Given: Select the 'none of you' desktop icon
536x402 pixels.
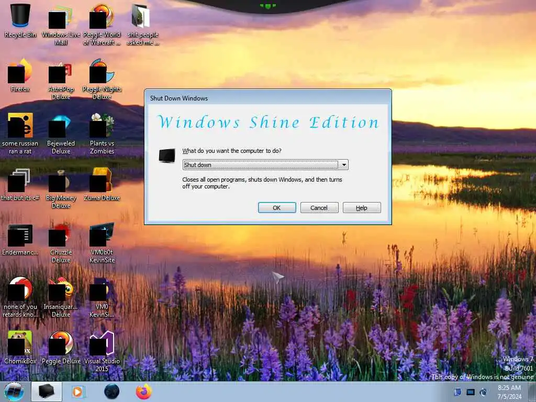Looking at the screenshot, I should [20, 296].
